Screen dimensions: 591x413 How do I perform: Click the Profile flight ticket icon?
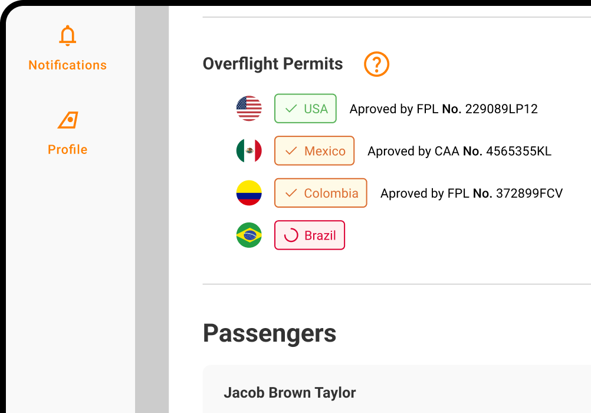[67, 120]
